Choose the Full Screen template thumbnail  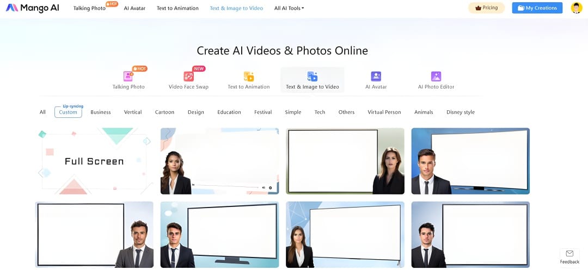pyautogui.click(x=94, y=161)
